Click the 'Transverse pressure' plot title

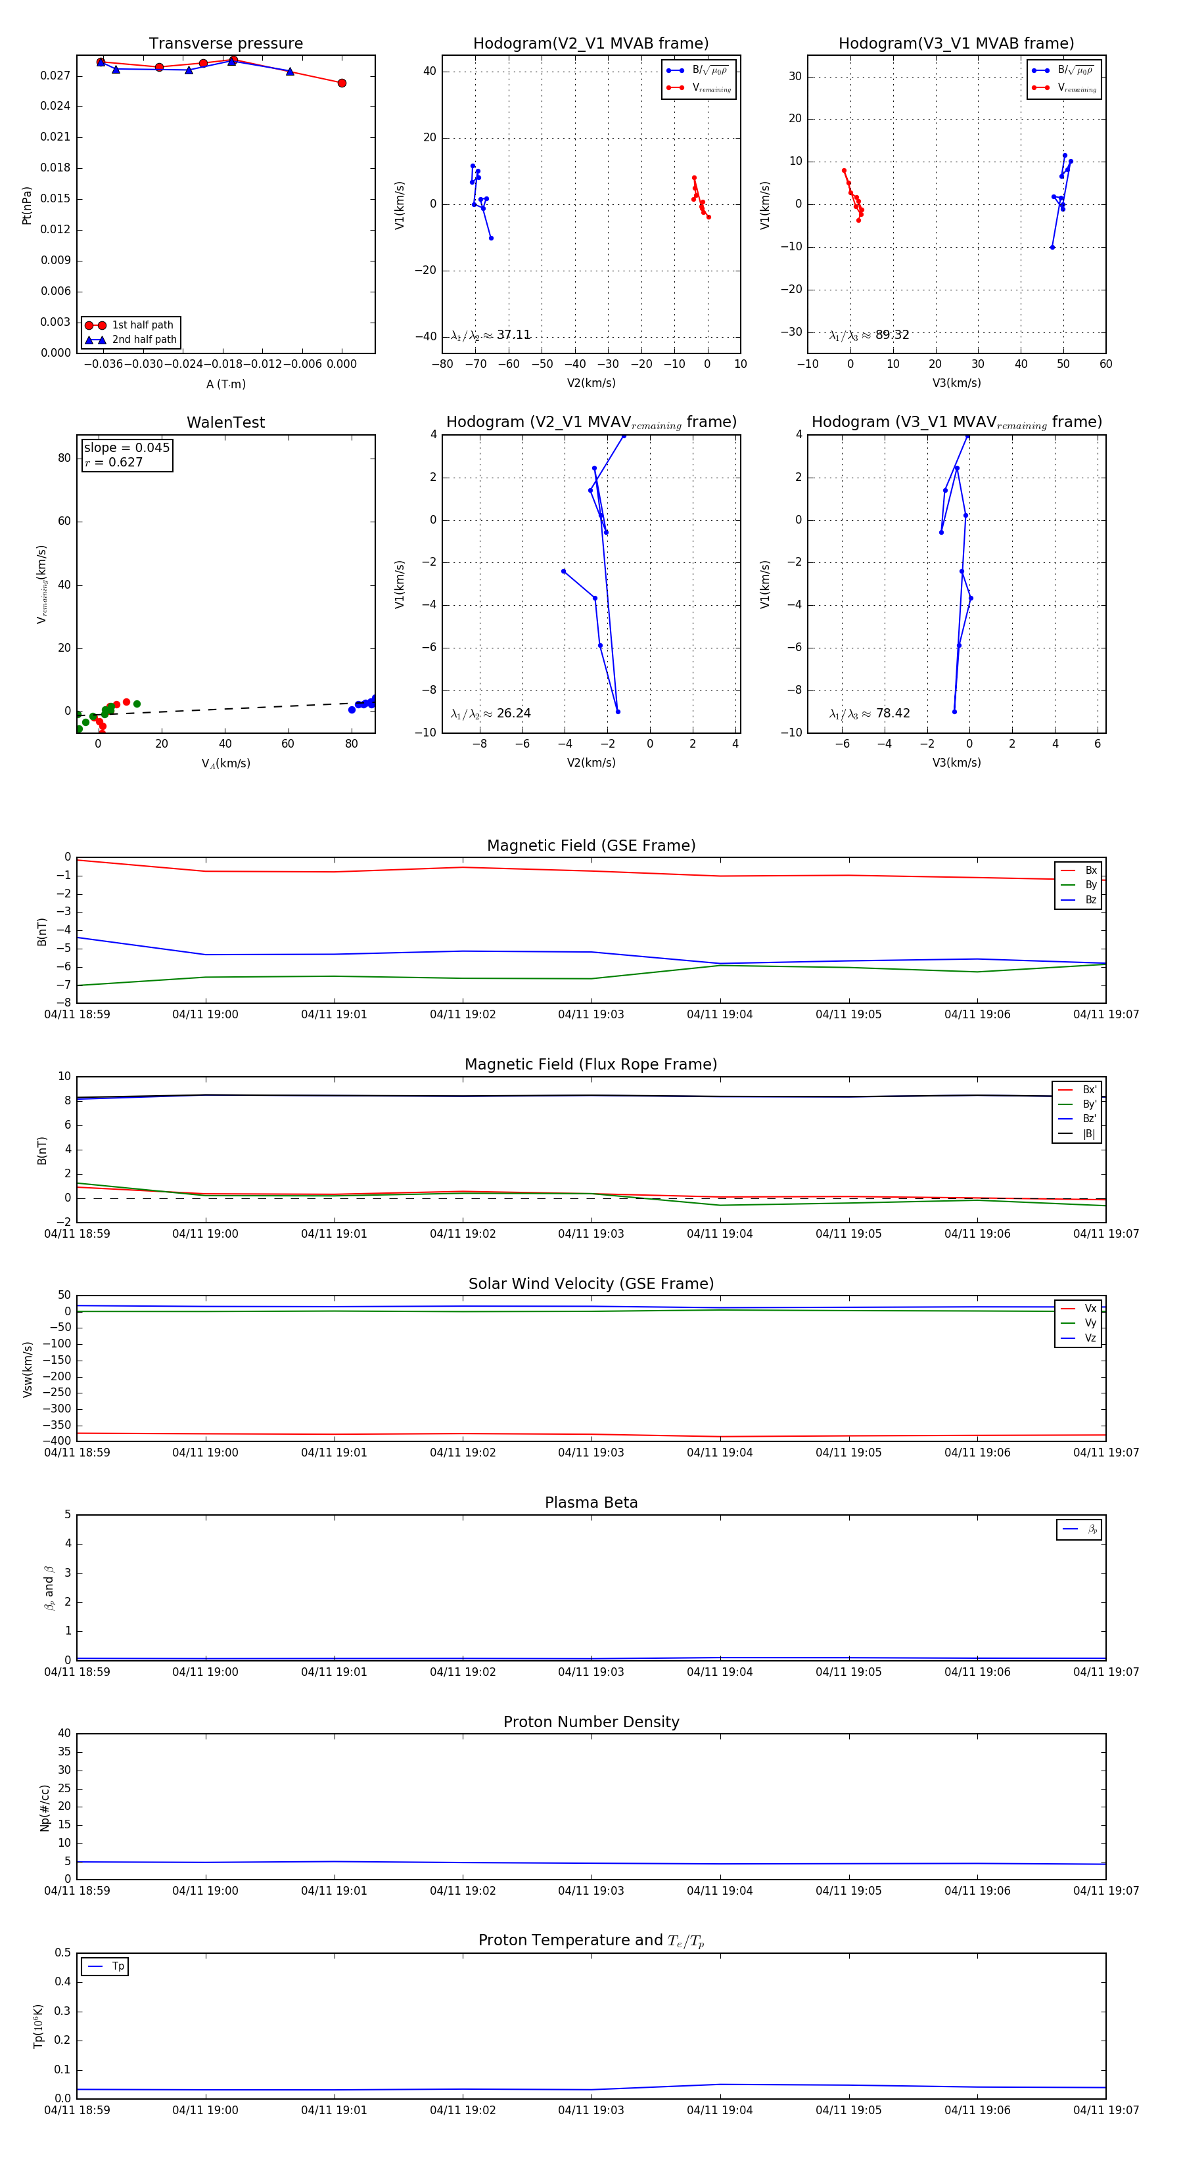225,44
